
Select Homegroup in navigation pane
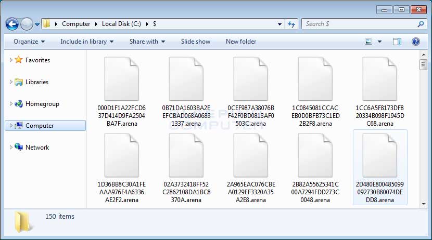click(x=42, y=104)
